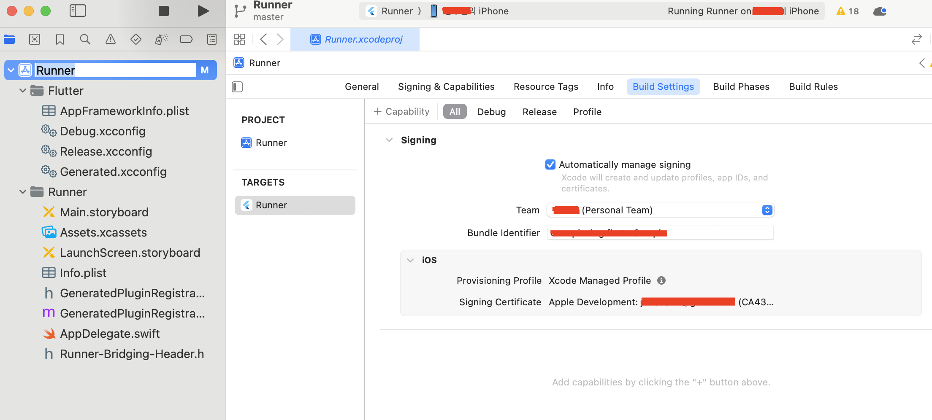Click the 18 warnings indicator
Viewport: 932px width, 420px height.
pos(847,11)
